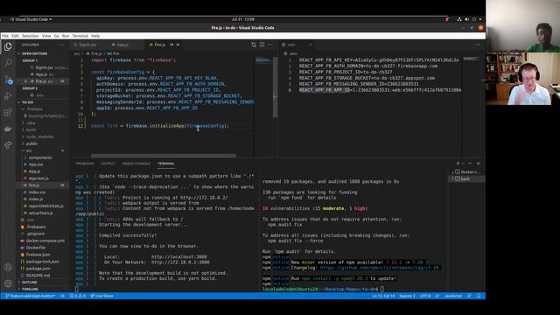Switch to the App.js editor tab
The image size is (560, 315).
(122, 45)
